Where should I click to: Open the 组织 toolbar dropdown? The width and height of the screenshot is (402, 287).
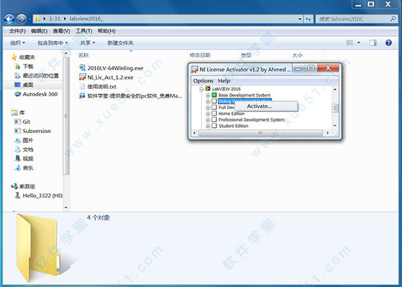pos(17,43)
